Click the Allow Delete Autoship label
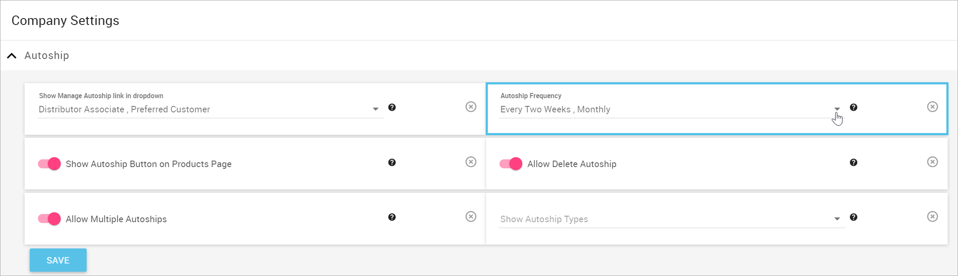 [x=572, y=164]
